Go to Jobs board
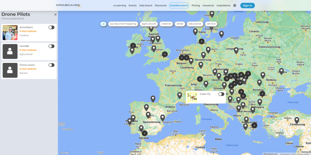311x155 pixels. tap(146, 6)
